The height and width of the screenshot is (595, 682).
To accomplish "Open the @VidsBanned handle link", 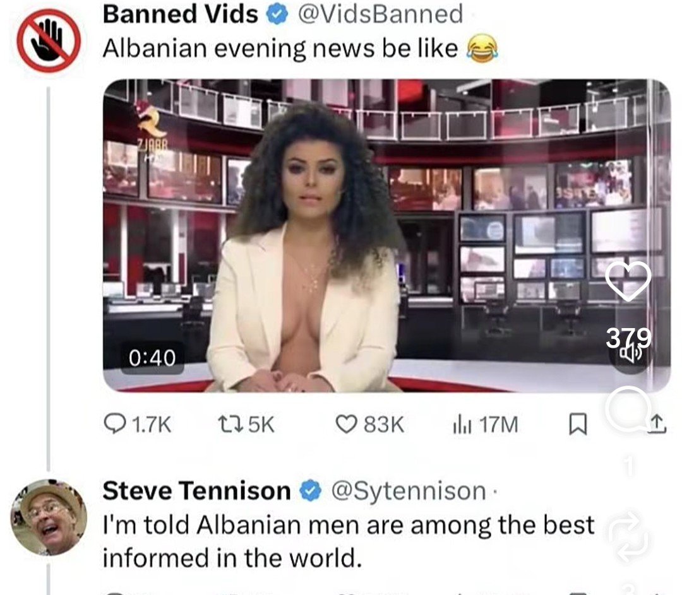I will [380, 15].
